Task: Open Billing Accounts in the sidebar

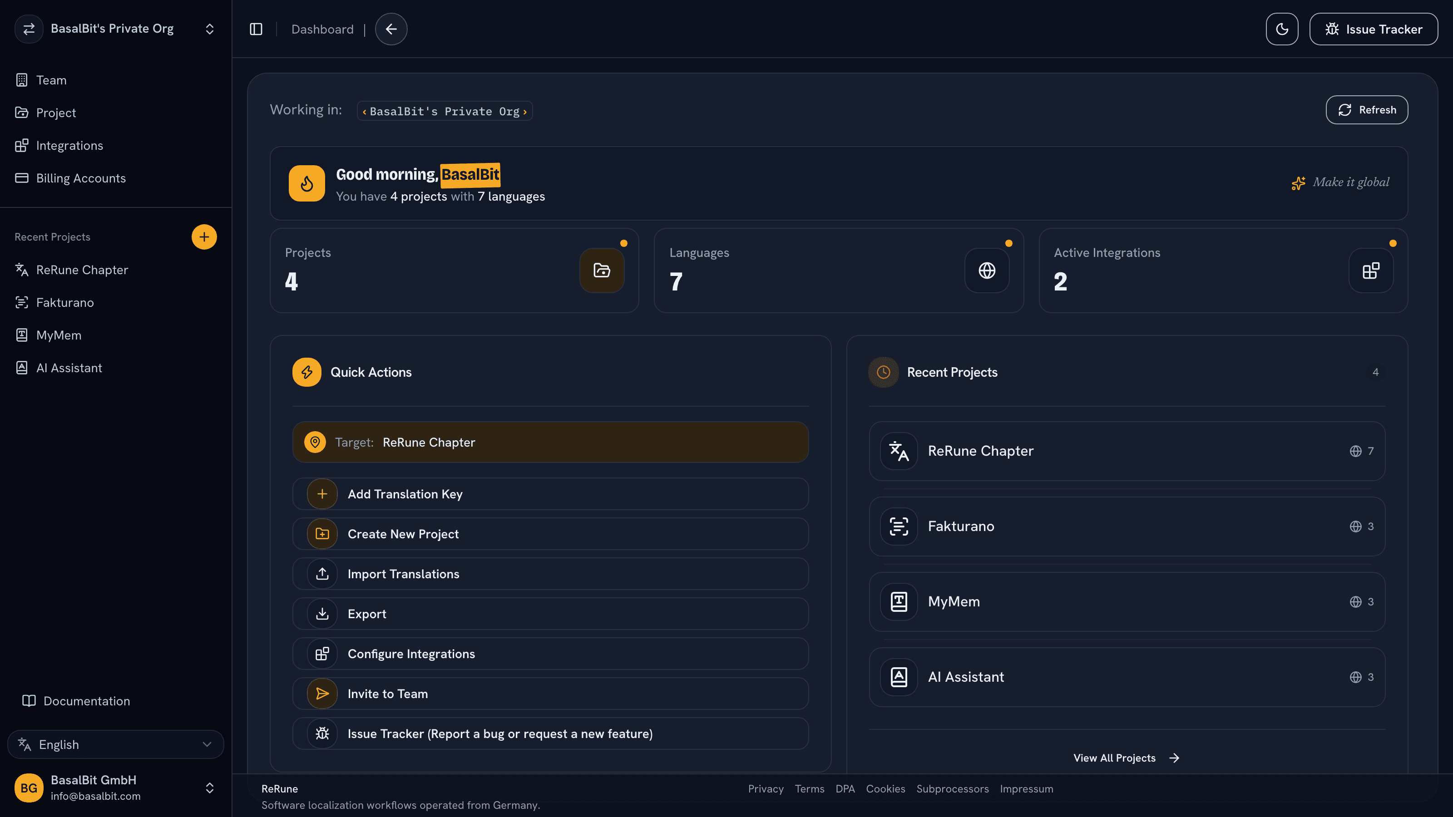Action: [116, 178]
